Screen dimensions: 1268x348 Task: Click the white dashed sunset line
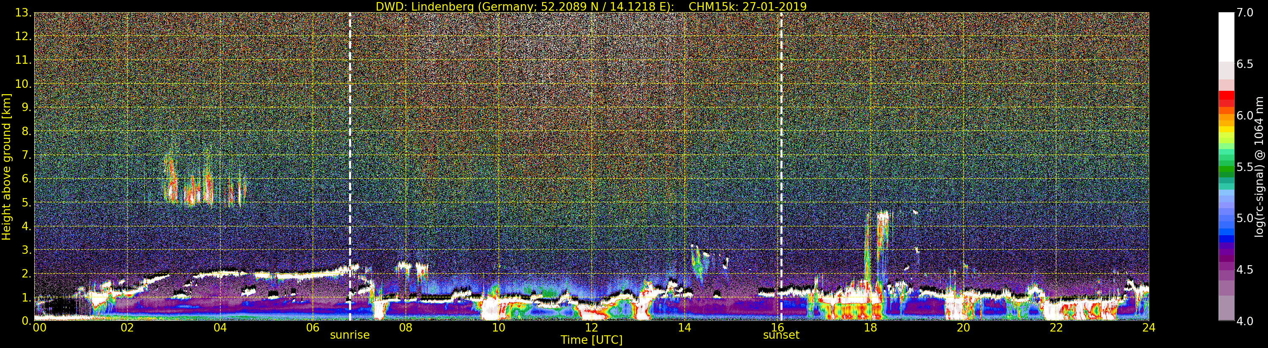tap(781, 166)
